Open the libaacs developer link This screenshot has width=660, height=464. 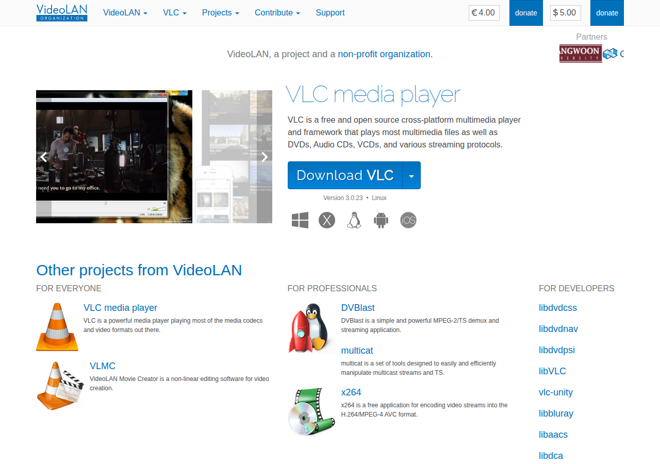pyautogui.click(x=553, y=435)
